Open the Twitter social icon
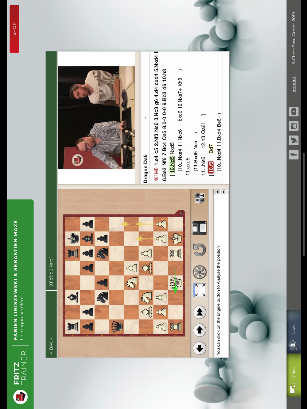 [294, 140]
